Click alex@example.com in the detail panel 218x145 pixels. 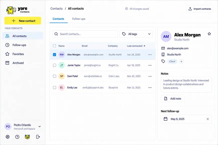click(178, 48)
